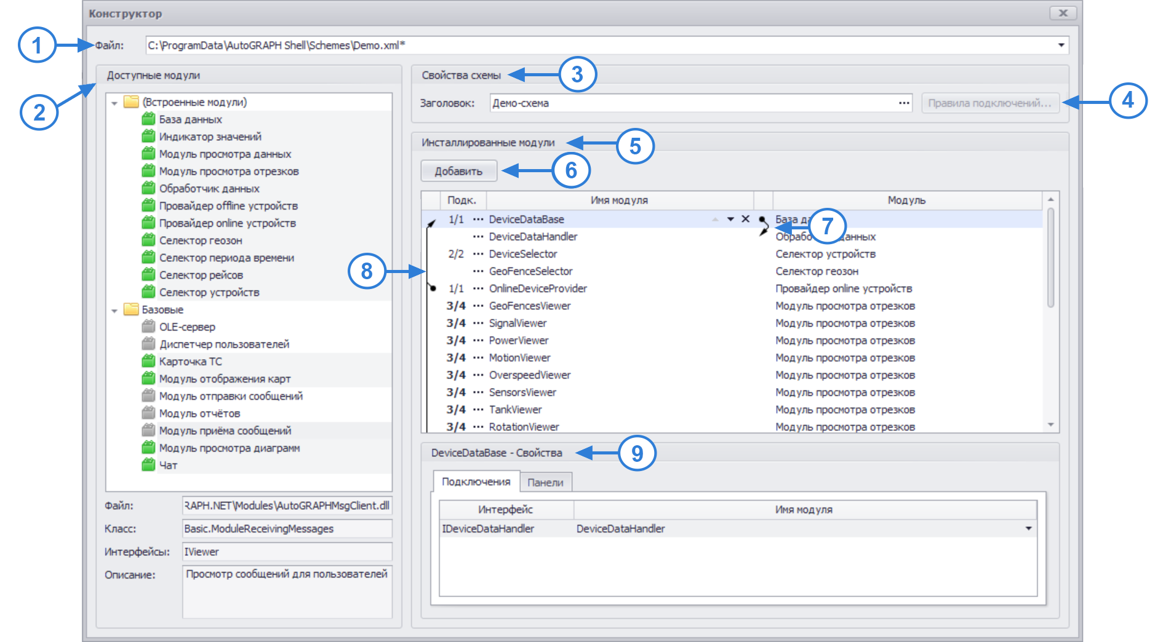
Task: Select the GeoFenceSelector module row
Action: [732, 271]
